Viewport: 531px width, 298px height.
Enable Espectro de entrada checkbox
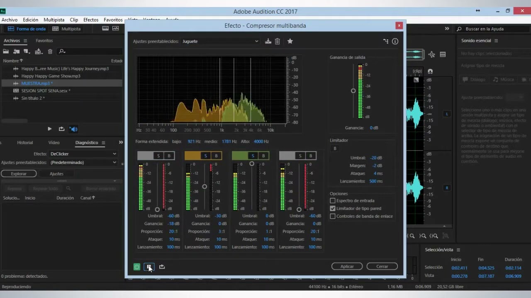[333, 201]
